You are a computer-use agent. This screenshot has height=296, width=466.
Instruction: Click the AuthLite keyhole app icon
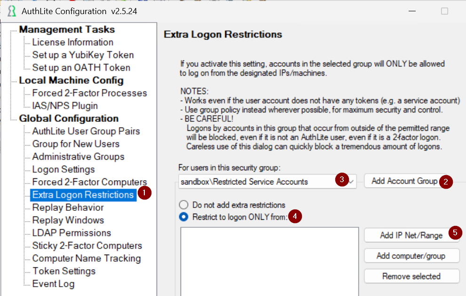[x=12, y=11]
